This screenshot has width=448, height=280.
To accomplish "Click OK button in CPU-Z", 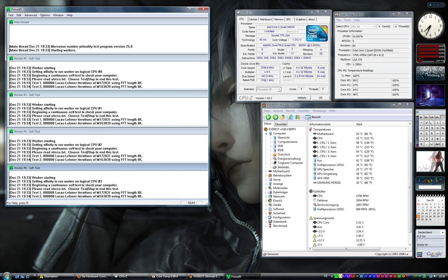I will pos(321,98).
